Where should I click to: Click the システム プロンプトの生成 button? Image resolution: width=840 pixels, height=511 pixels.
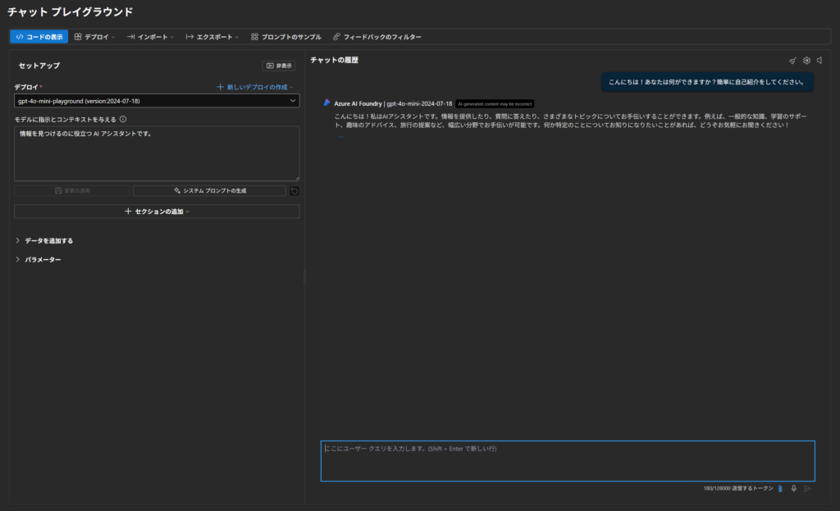coord(209,190)
